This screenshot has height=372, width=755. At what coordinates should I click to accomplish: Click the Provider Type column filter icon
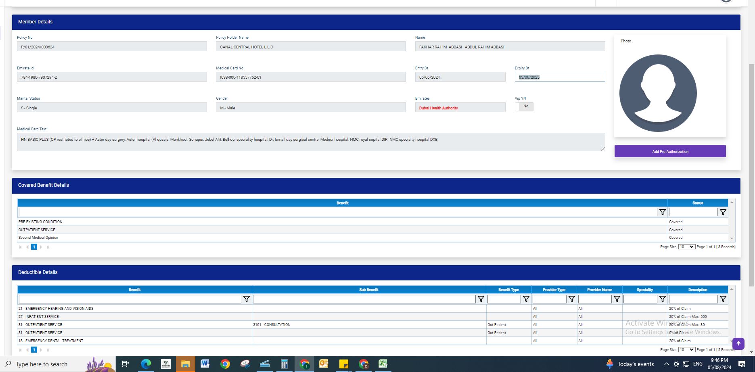pos(571,299)
